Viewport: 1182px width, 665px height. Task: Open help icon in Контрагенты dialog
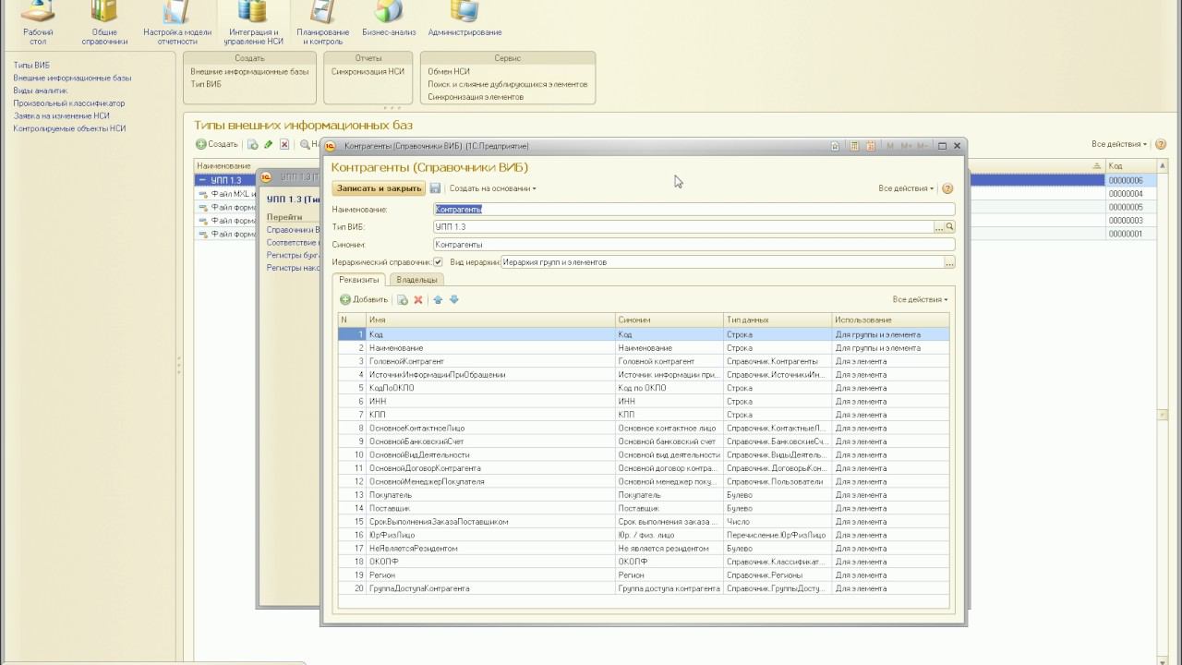[x=947, y=188]
